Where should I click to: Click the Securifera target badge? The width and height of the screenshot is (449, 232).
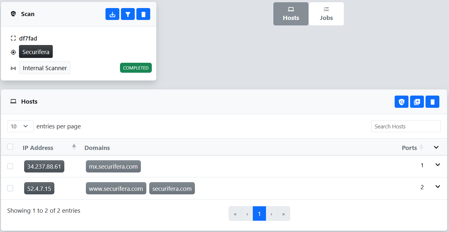36,52
